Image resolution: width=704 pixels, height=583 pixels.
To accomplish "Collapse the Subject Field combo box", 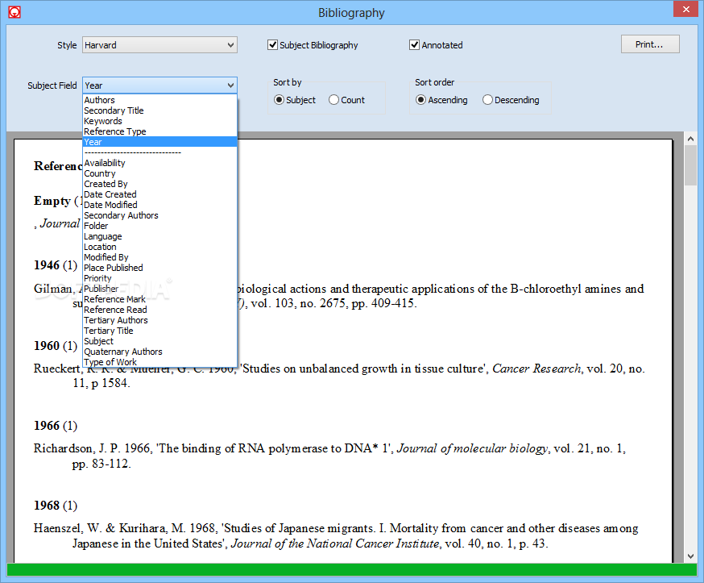I will [159, 85].
